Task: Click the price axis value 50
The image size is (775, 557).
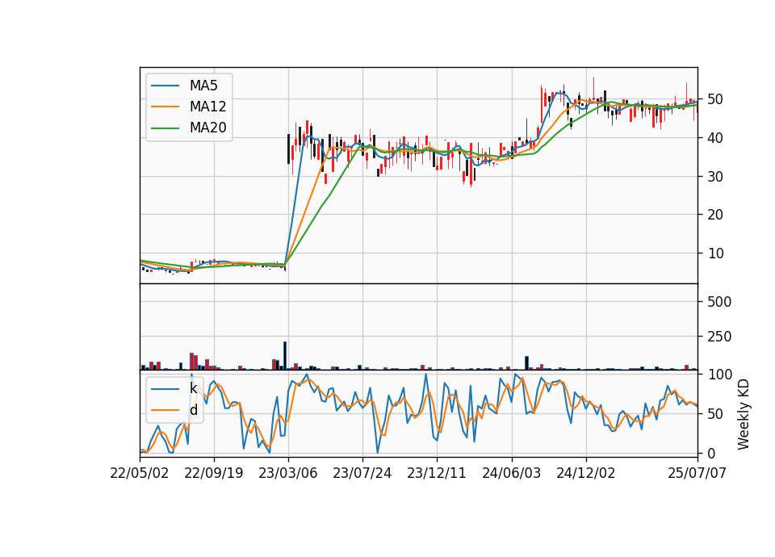Action: (x=715, y=99)
